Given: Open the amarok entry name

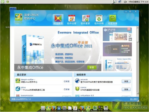Looking at the screenshot, I should [84, 79].
